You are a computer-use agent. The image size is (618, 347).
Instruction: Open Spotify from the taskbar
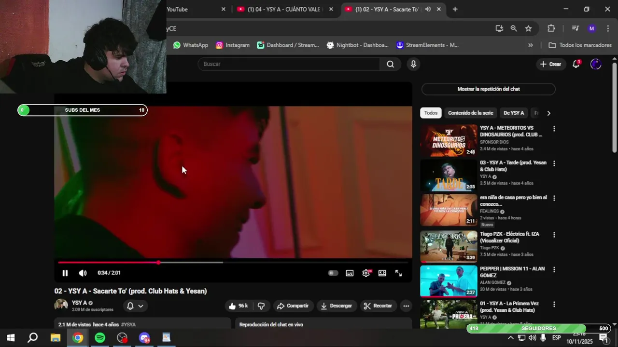coord(100,337)
